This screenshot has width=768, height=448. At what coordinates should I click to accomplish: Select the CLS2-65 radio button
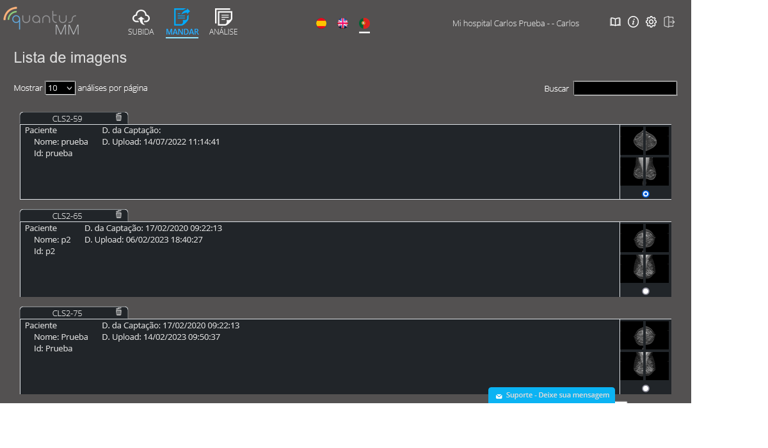[x=645, y=291]
